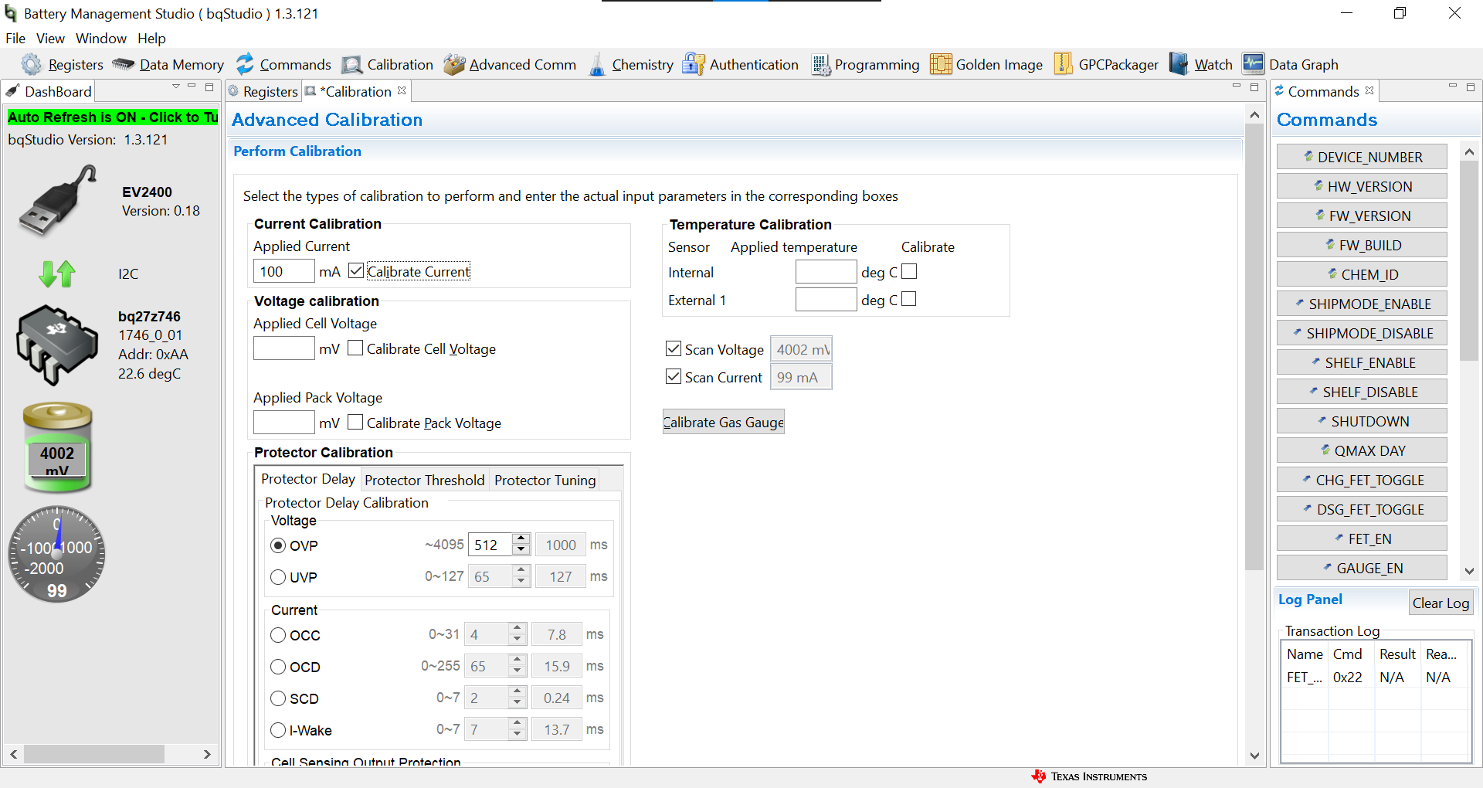Image resolution: width=1483 pixels, height=788 pixels.
Task: Minimize the Commands panel
Action: coord(1452,87)
